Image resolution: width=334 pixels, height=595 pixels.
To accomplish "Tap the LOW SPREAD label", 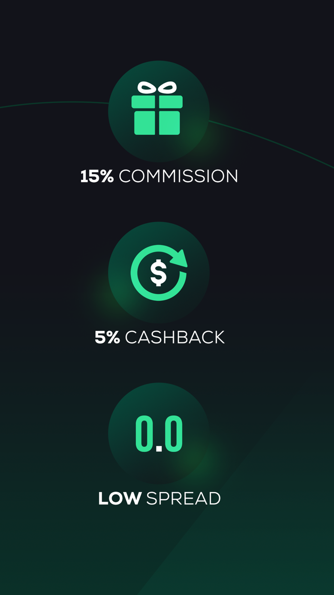I will 159,499.
